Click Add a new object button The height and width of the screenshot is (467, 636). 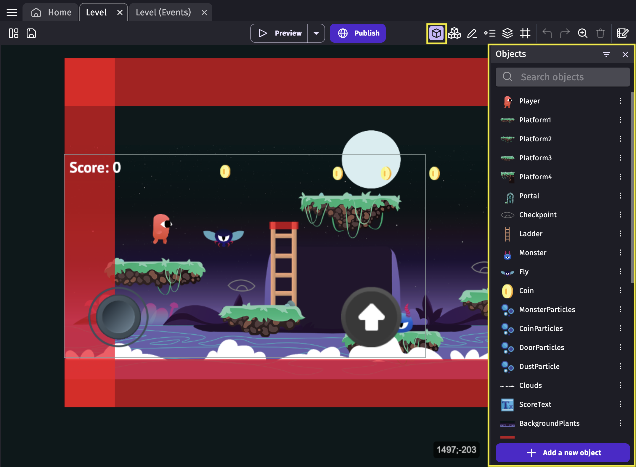point(563,452)
